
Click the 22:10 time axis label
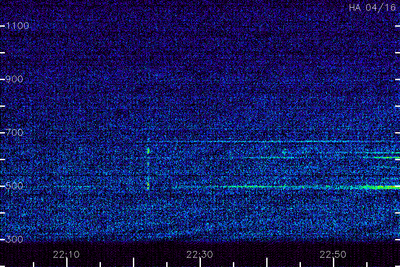click(66, 255)
